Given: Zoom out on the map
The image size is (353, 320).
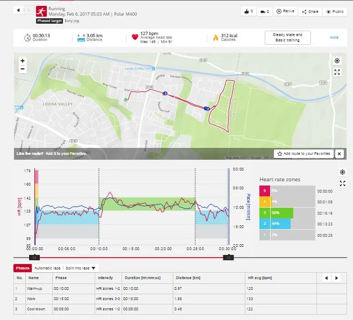Looking at the screenshot, I should pyautogui.click(x=23, y=69).
